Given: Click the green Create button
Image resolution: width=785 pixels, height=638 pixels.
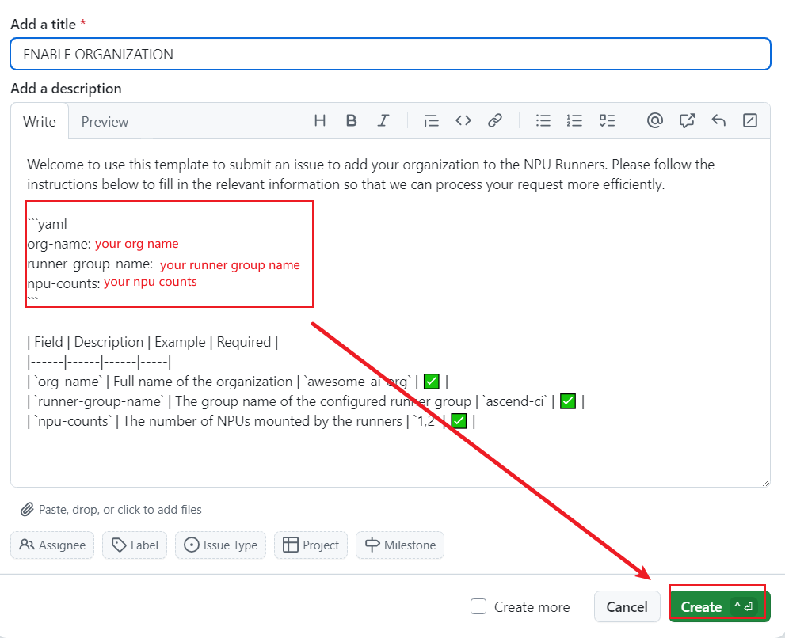Looking at the screenshot, I should (719, 606).
